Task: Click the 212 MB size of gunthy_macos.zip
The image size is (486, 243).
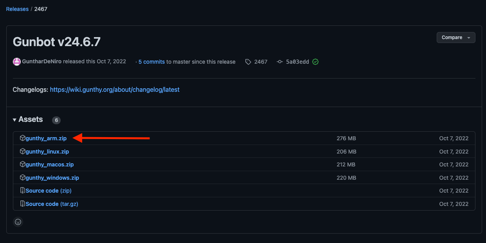Action: [346, 164]
